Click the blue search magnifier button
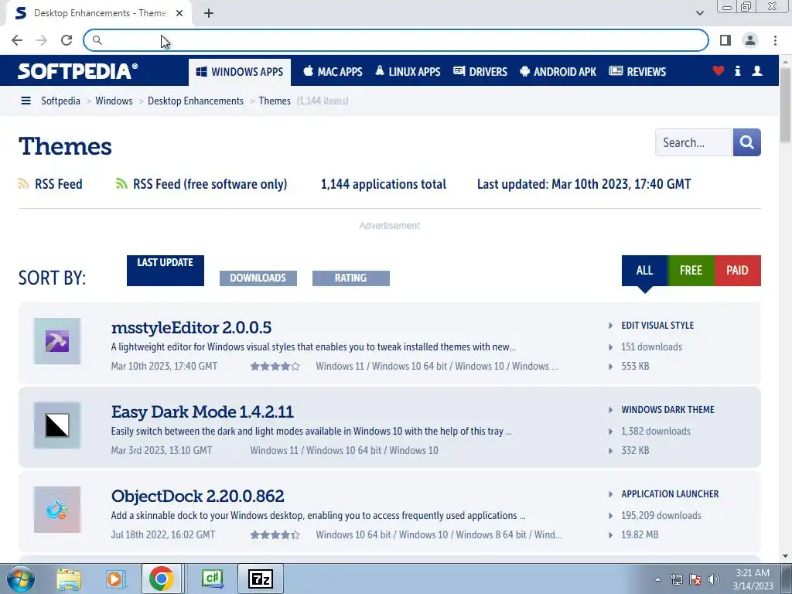This screenshot has height=594, width=792. click(x=746, y=142)
